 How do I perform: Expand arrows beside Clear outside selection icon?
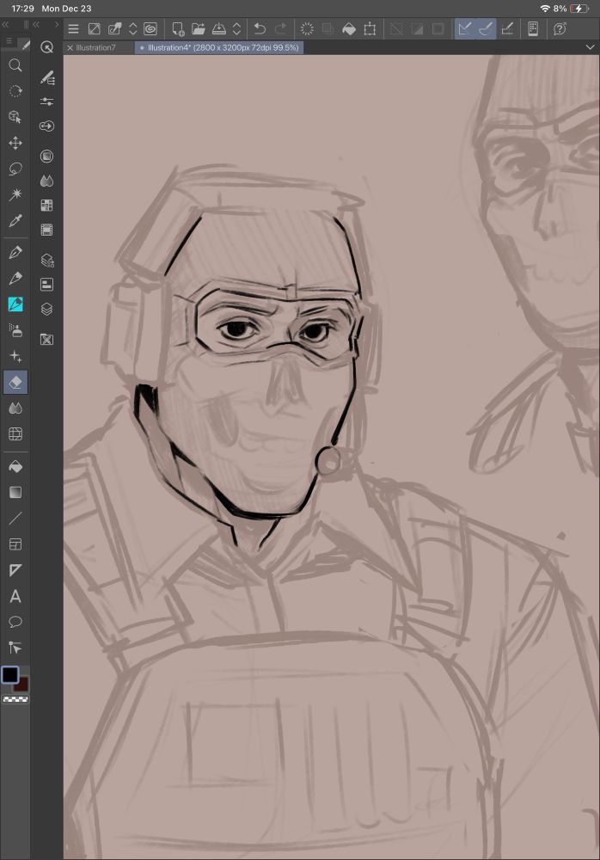click(x=132, y=29)
